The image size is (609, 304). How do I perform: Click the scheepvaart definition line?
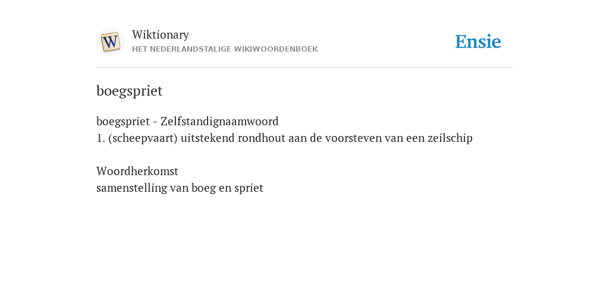pyautogui.click(x=284, y=138)
